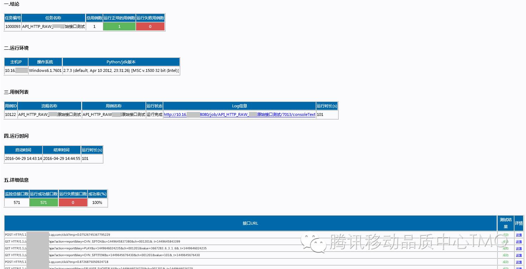
Task: Select the Windows6.1.7601 operating system cell
Action: pyautogui.click(x=45, y=70)
